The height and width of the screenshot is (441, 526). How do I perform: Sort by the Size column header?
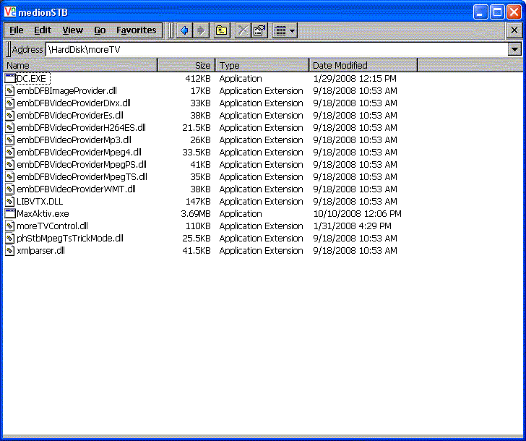pyautogui.click(x=186, y=65)
